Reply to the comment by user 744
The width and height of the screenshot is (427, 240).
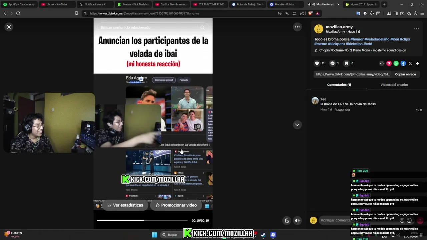pyautogui.click(x=342, y=110)
